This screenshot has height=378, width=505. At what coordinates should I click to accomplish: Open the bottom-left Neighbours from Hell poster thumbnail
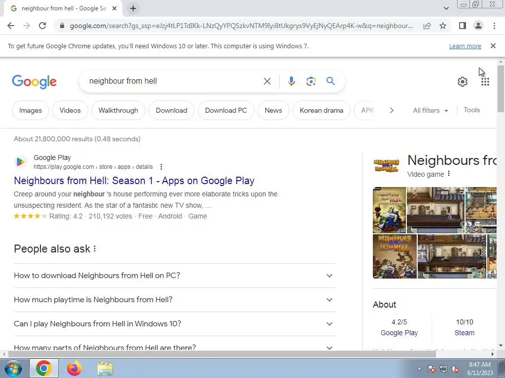pos(395,256)
